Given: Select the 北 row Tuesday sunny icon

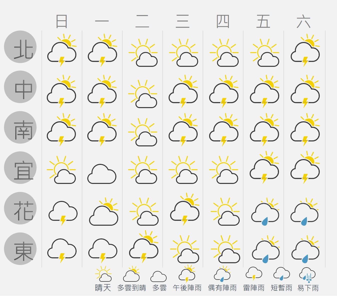Looking at the screenshot, I should pos(143,53).
